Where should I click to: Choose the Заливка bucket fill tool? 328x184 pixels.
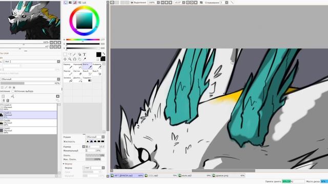pyautogui.click(x=68, y=79)
